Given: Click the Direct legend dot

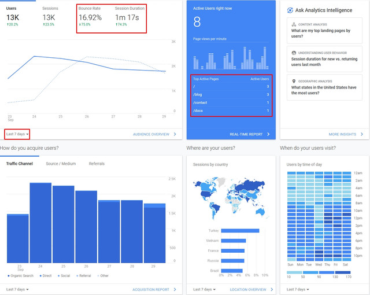Looking at the screenshot, I should [x=40, y=276].
